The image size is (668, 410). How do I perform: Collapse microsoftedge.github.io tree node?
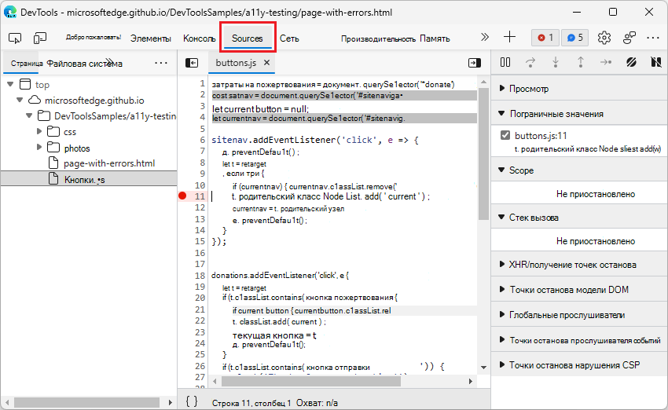[x=20, y=100]
